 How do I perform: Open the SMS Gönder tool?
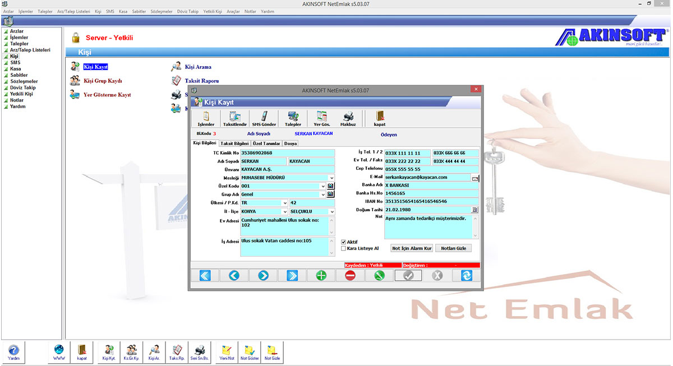(x=263, y=118)
